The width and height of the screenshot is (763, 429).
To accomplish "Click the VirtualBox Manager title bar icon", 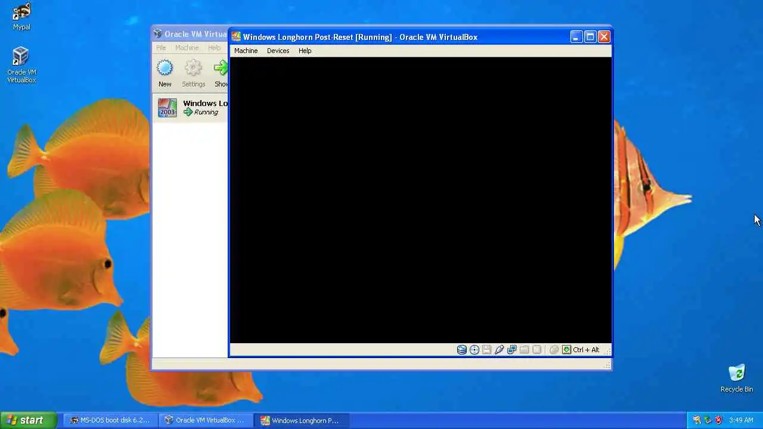I will [157, 34].
